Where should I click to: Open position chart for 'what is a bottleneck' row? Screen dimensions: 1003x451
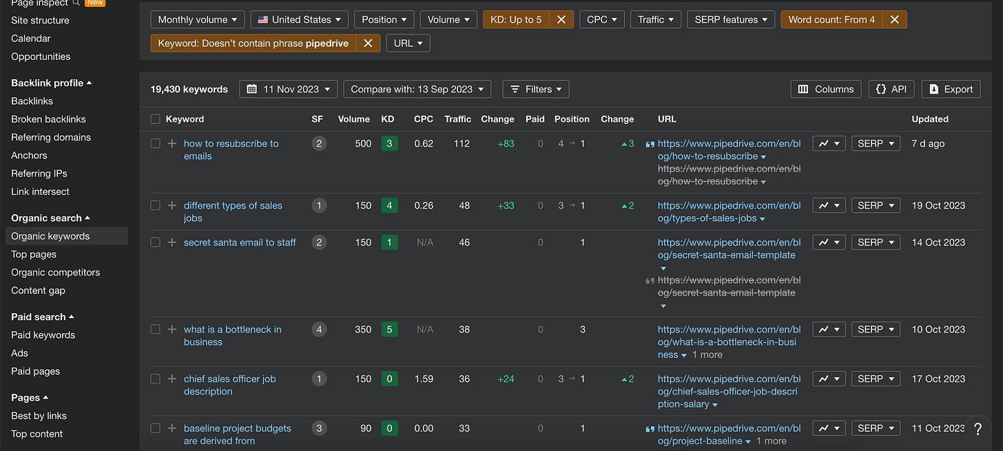coord(829,330)
